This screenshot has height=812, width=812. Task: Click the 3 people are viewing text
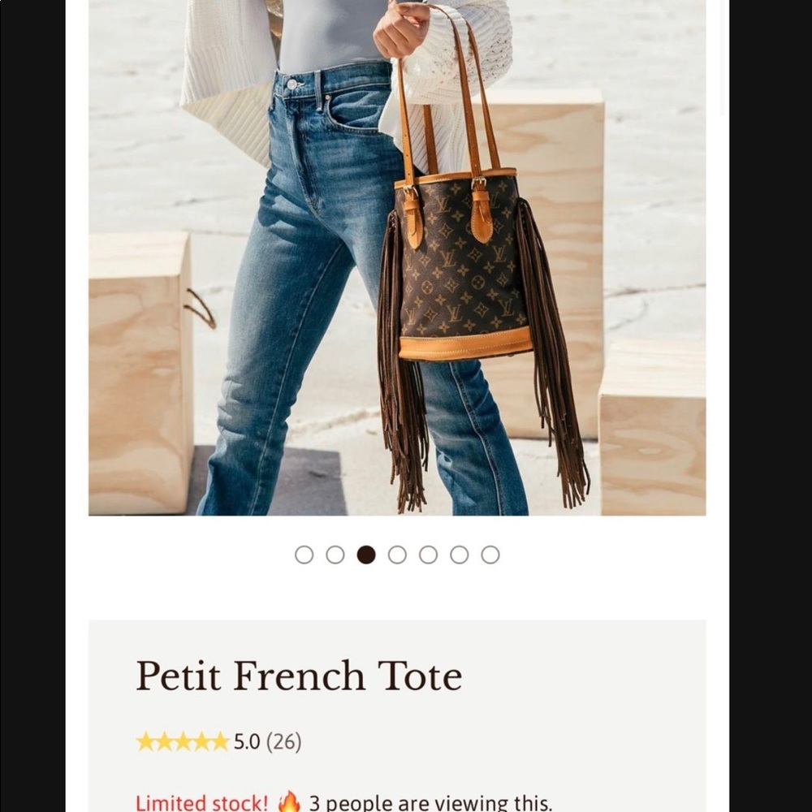(431, 803)
